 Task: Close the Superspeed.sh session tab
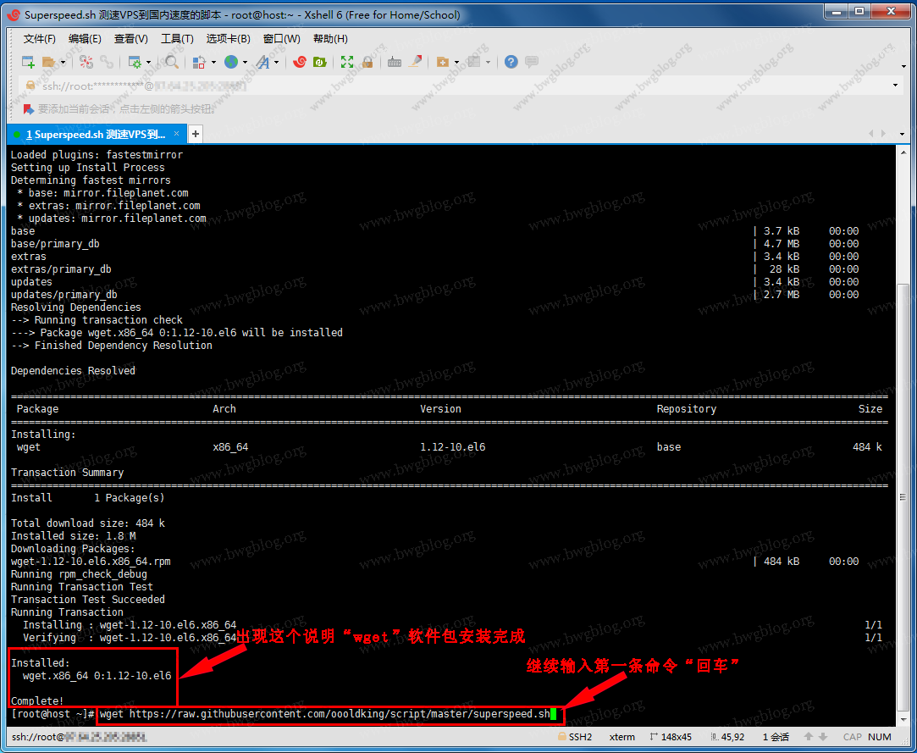(177, 134)
